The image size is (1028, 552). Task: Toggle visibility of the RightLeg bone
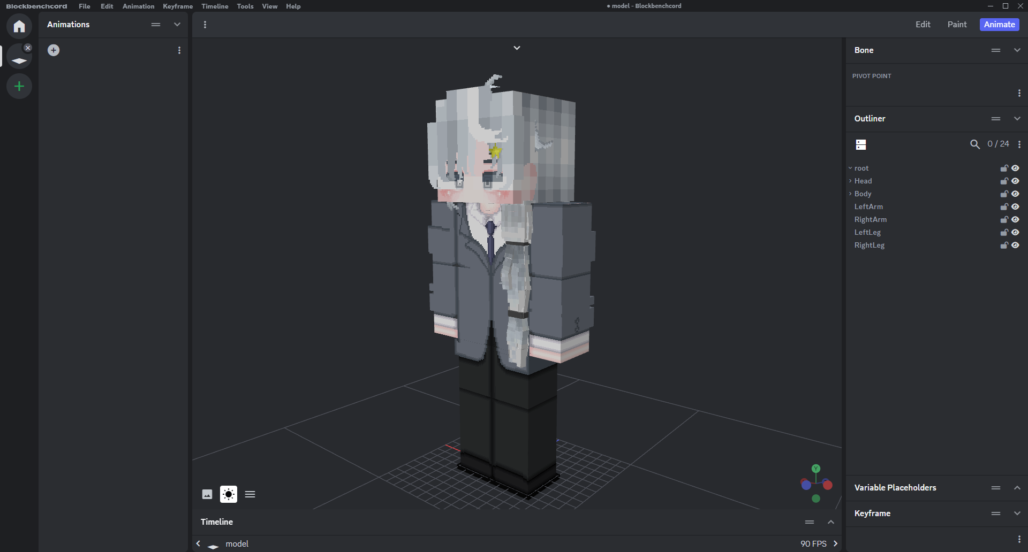pyautogui.click(x=1015, y=245)
